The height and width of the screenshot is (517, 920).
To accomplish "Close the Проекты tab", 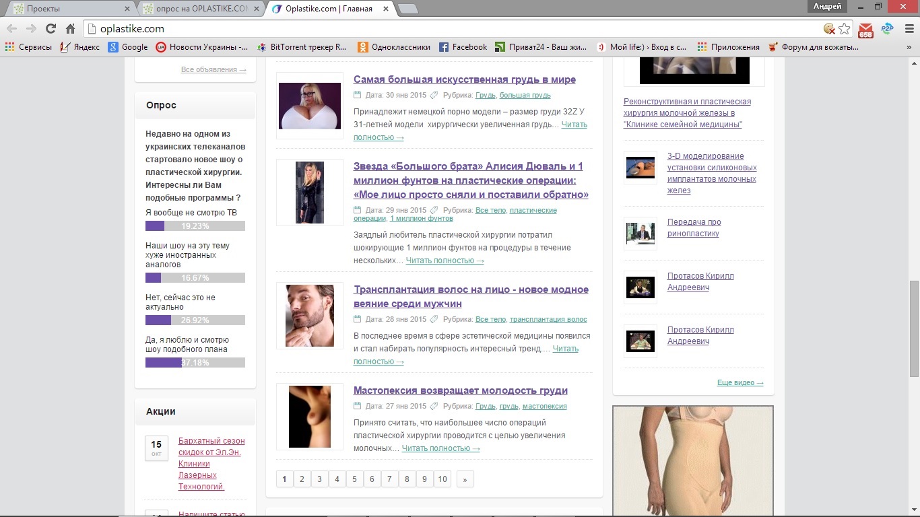I will click(x=127, y=9).
